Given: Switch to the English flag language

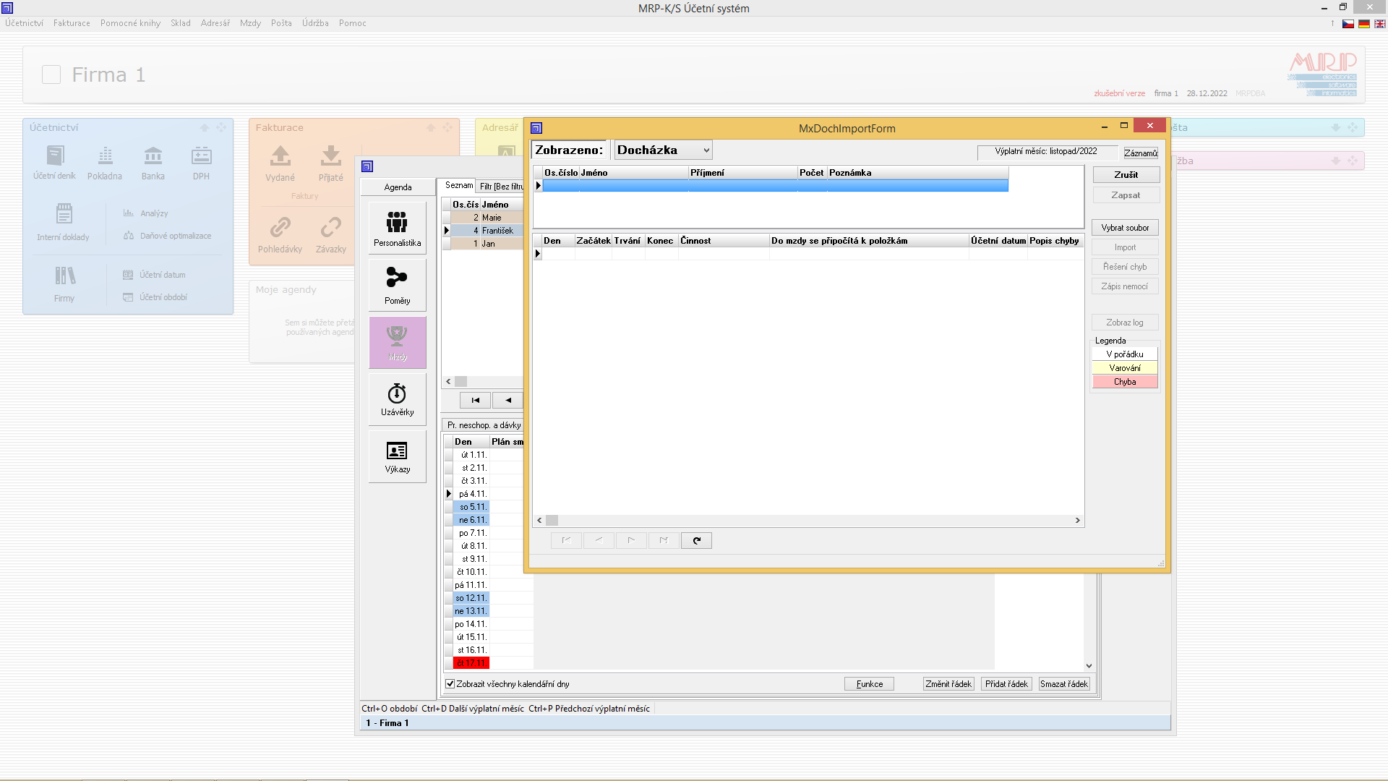Looking at the screenshot, I should click(1380, 24).
